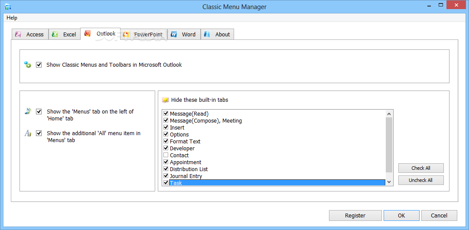
Task: Select the highlighted 'Task' row text
Action: pos(176,183)
